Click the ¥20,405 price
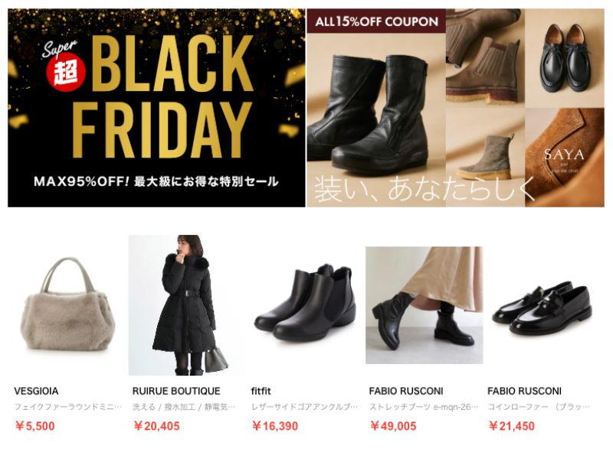The width and height of the screenshot is (613, 459). pos(156,426)
